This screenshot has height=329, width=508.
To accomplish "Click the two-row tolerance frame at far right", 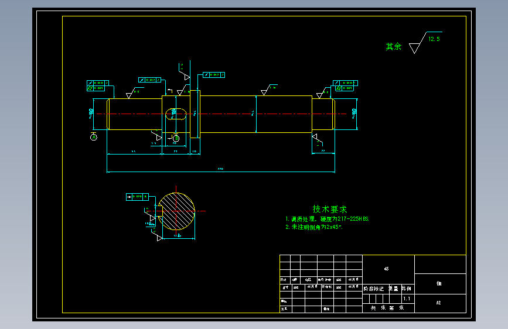I will pos(345,86).
